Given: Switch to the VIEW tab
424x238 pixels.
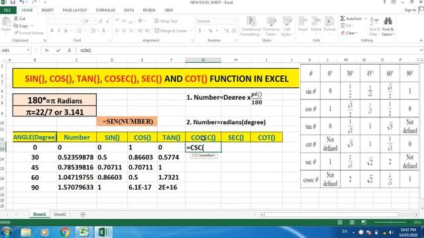Looking at the screenshot, I should pos(168,11).
